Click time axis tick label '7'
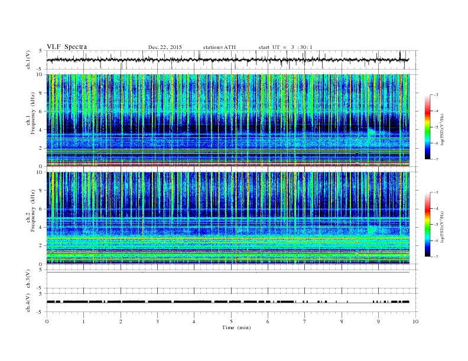This screenshot has width=468, height=361. point(305,321)
